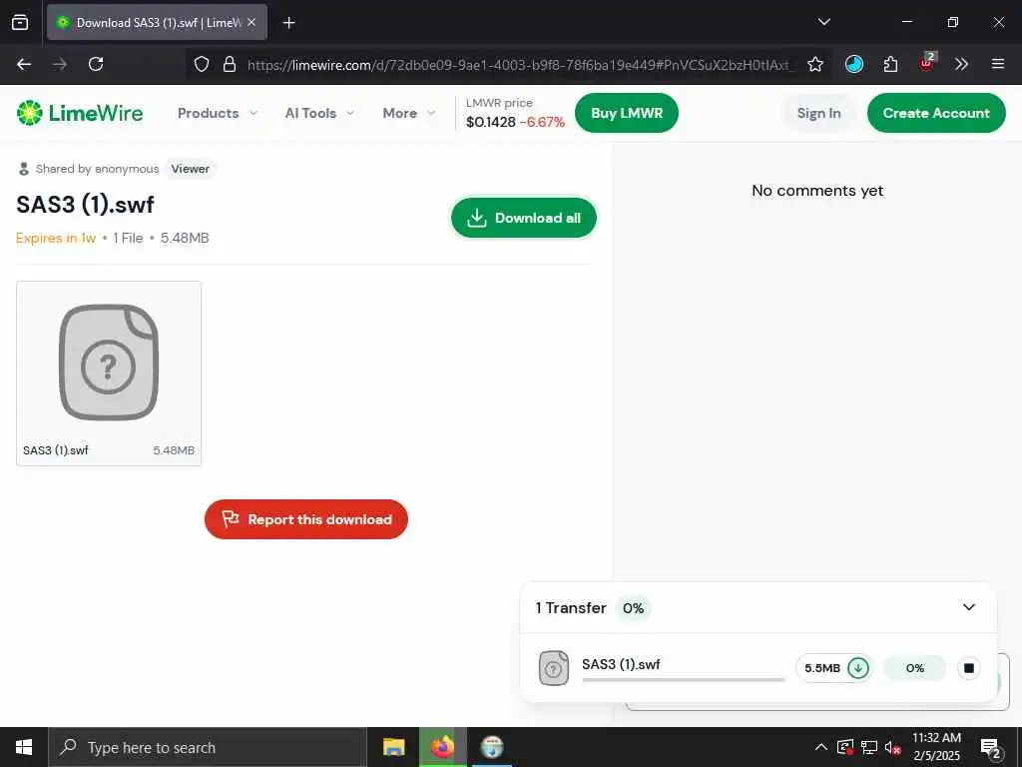This screenshot has width=1022, height=767.
Task: Click the SAS3 (1).swf file name under thumbnail
Action: click(x=56, y=450)
